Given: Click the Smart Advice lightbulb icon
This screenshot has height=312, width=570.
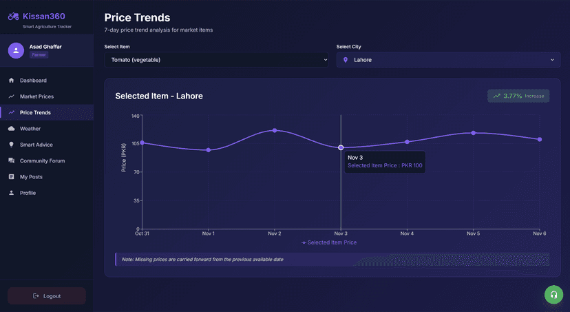Looking at the screenshot, I should tap(11, 145).
